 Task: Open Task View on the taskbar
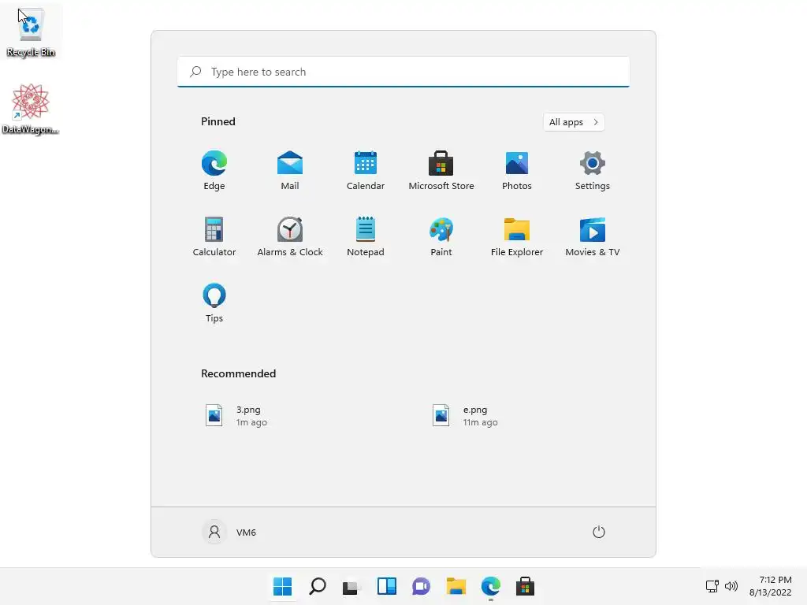tap(351, 586)
